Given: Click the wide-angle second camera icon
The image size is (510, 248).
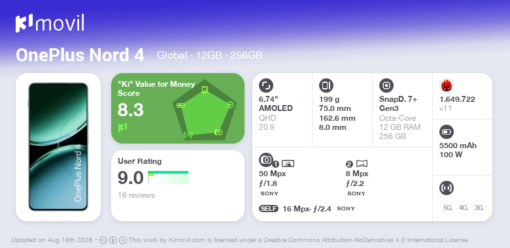Looking at the screenshot, I should 362,163.
